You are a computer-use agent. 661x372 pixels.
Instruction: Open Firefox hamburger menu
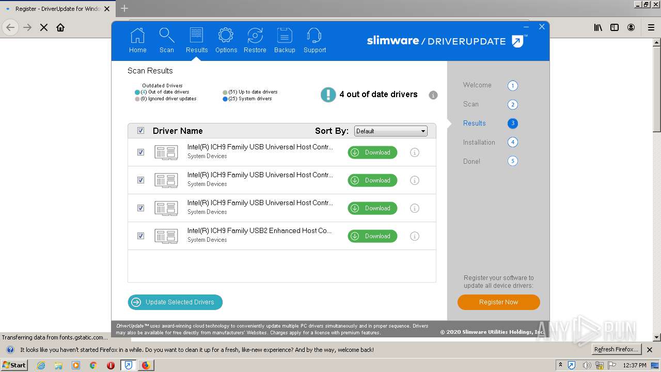pyautogui.click(x=651, y=27)
